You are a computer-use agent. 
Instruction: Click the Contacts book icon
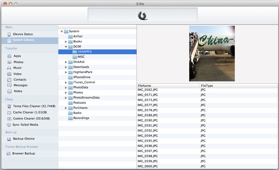point(9,80)
